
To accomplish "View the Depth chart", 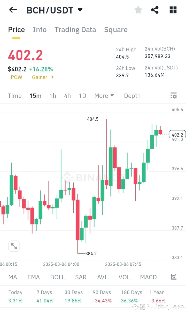I will tap(132, 96).
